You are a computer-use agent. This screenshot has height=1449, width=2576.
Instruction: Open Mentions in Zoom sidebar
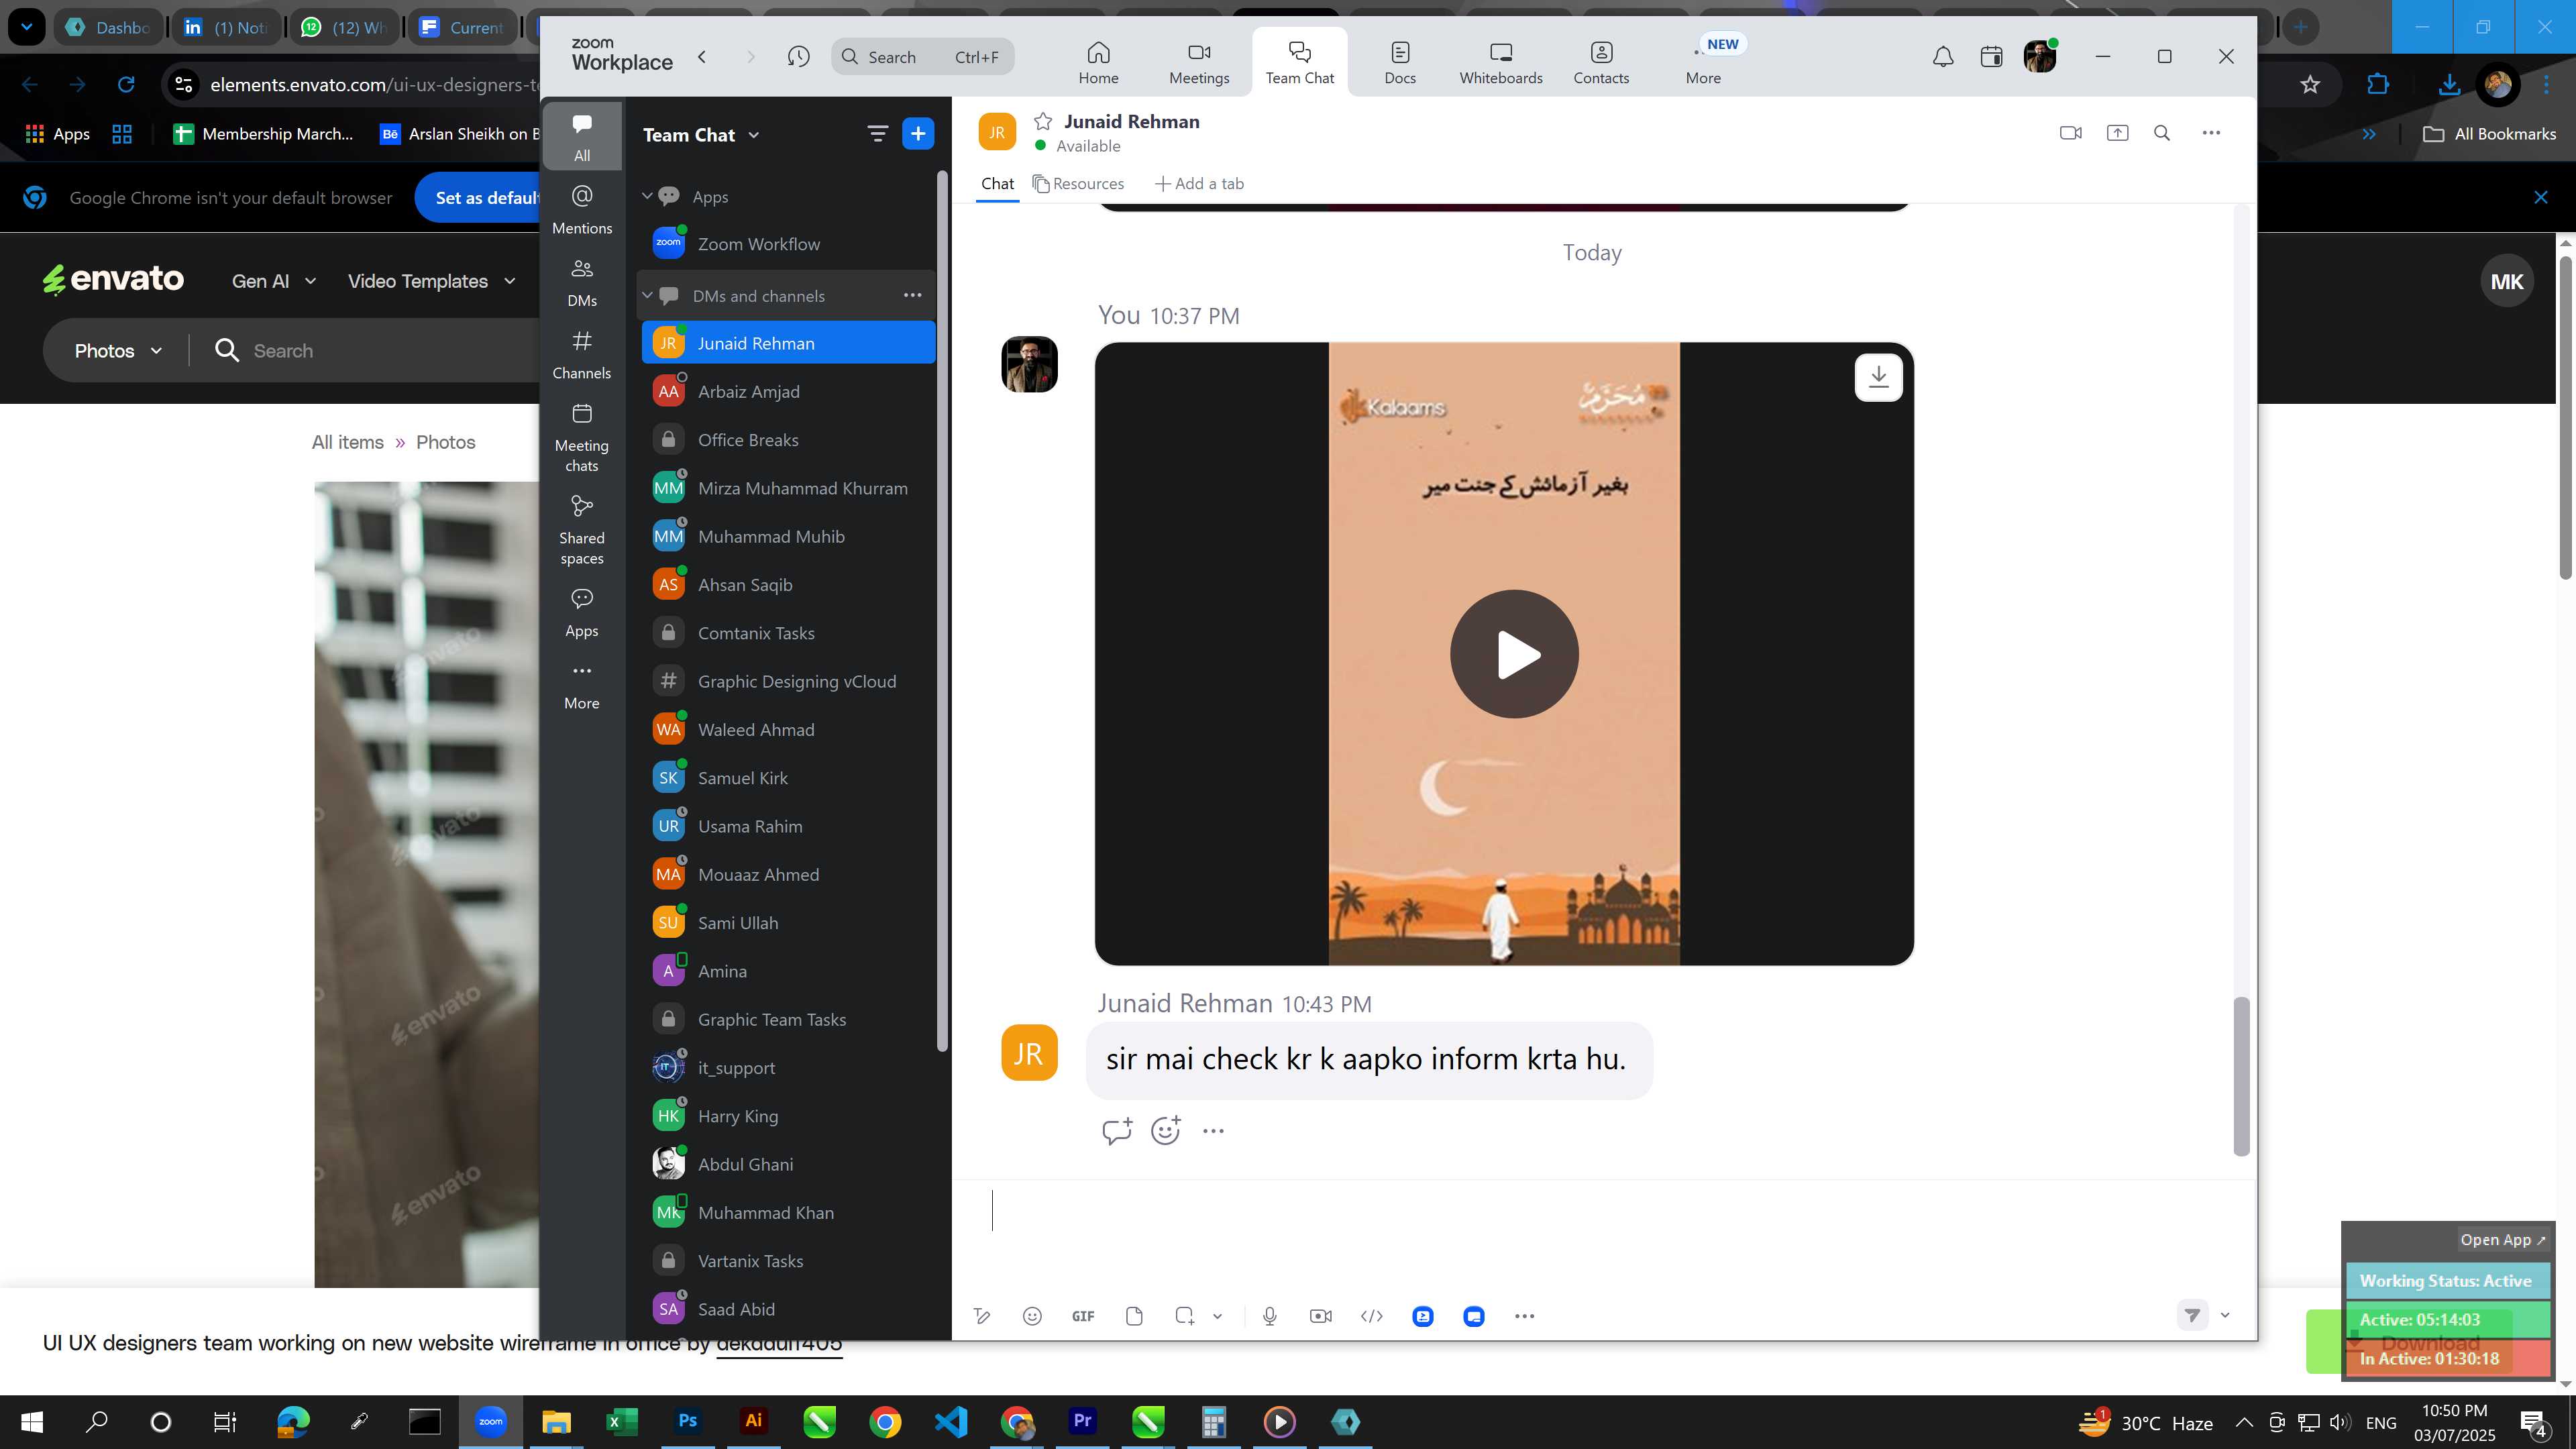coord(582,210)
